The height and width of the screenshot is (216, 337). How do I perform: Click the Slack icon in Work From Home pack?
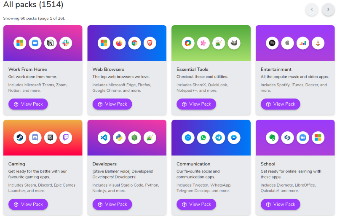coord(65,43)
